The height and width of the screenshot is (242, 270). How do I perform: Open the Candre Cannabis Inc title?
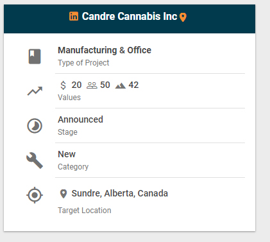tap(130, 17)
